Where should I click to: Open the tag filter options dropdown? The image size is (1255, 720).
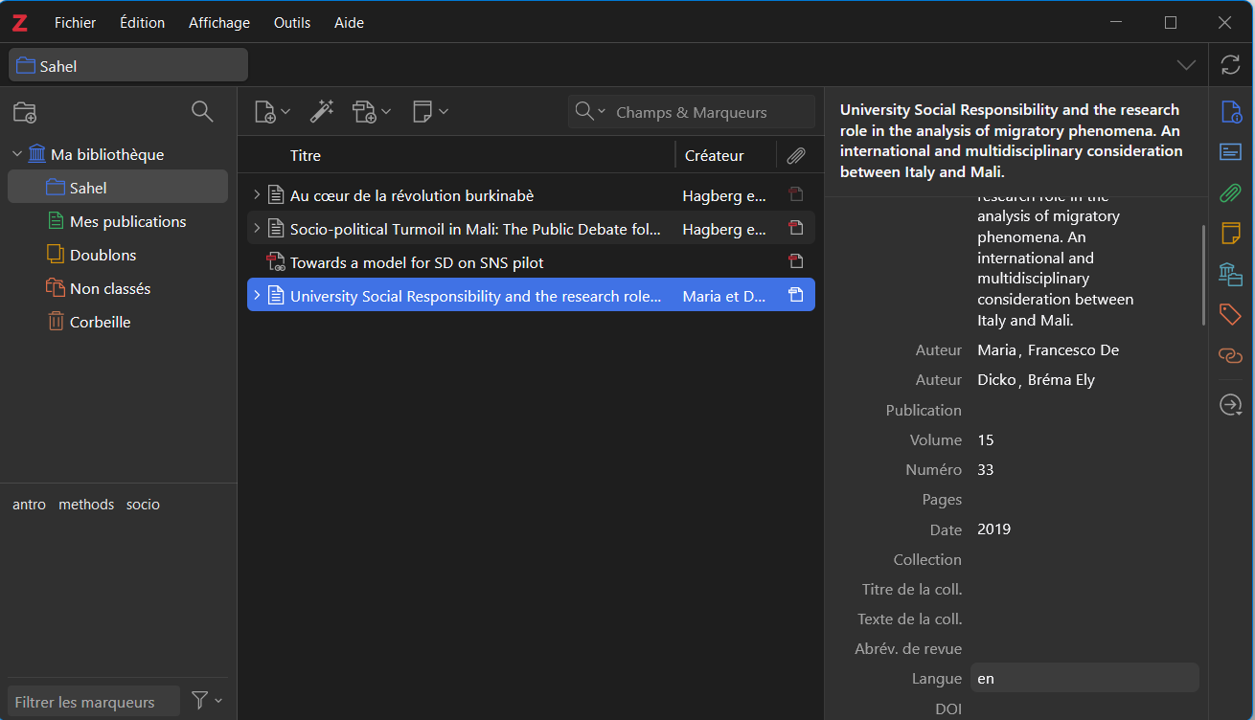coord(206,701)
